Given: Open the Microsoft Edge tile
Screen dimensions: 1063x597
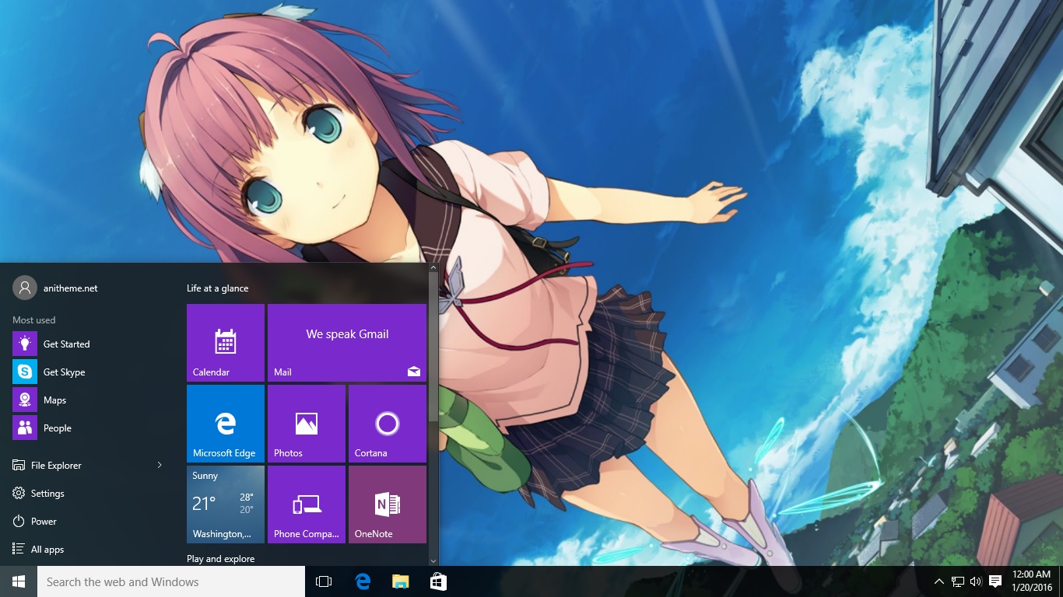Looking at the screenshot, I should pos(226,424).
